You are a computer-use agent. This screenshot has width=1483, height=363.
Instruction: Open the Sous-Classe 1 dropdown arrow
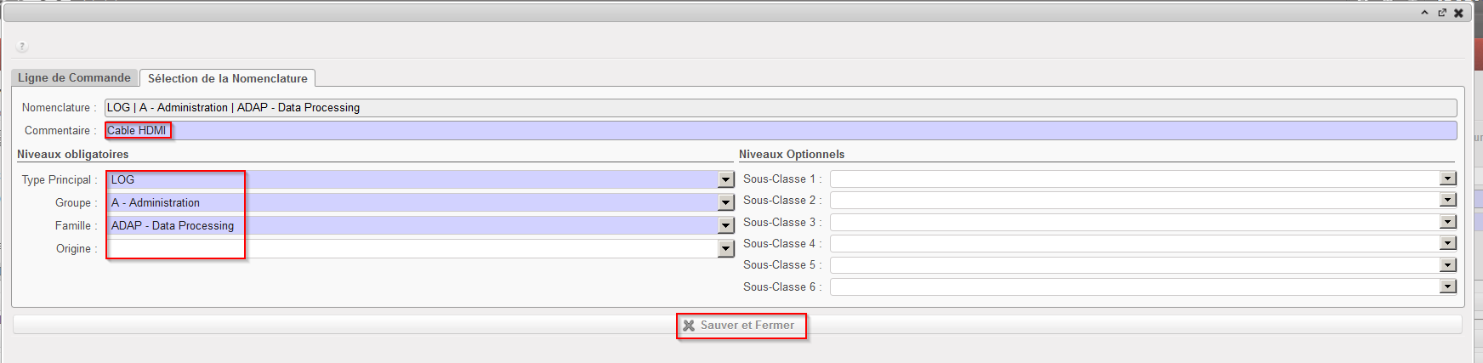tap(1447, 179)
